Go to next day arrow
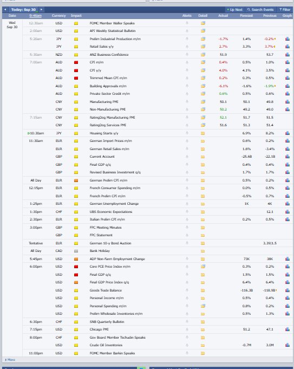The image size is (294, 369). click(x=41, y=9)
